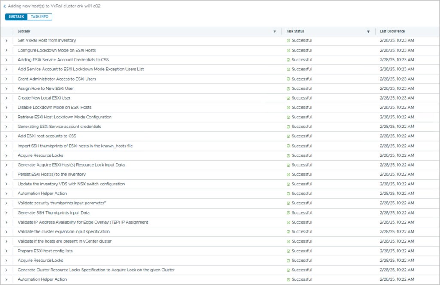Viewport: 440px width, 285px height.
Task: Expand the Get VxRail Host from Inventory row
Action: click(x=6, y=41)
